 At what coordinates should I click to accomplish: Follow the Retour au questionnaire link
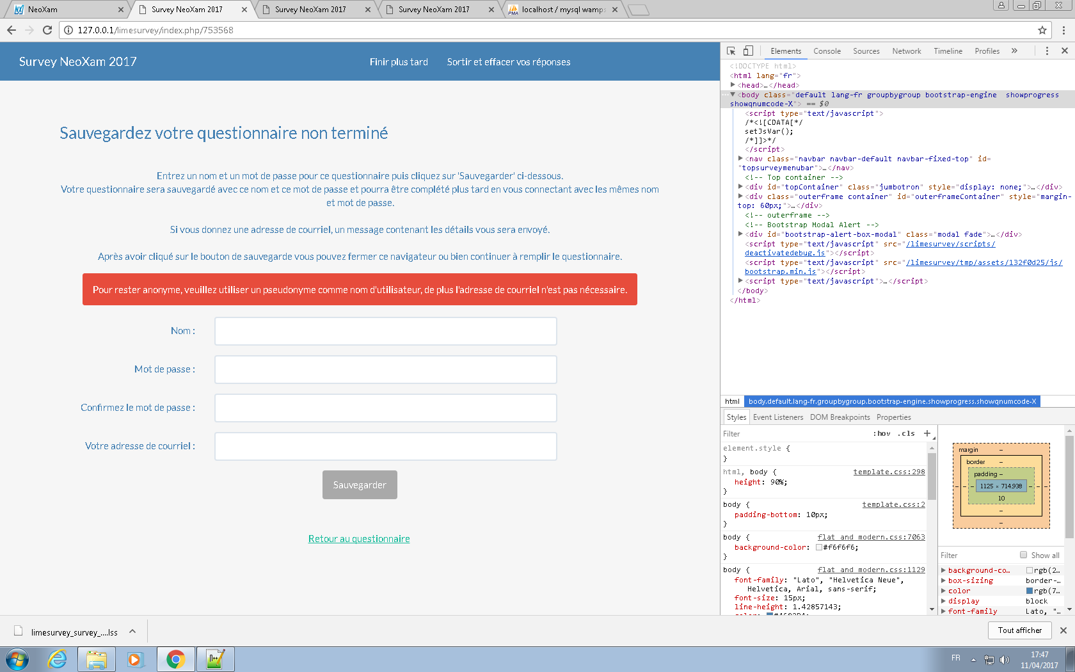[359, 539]
